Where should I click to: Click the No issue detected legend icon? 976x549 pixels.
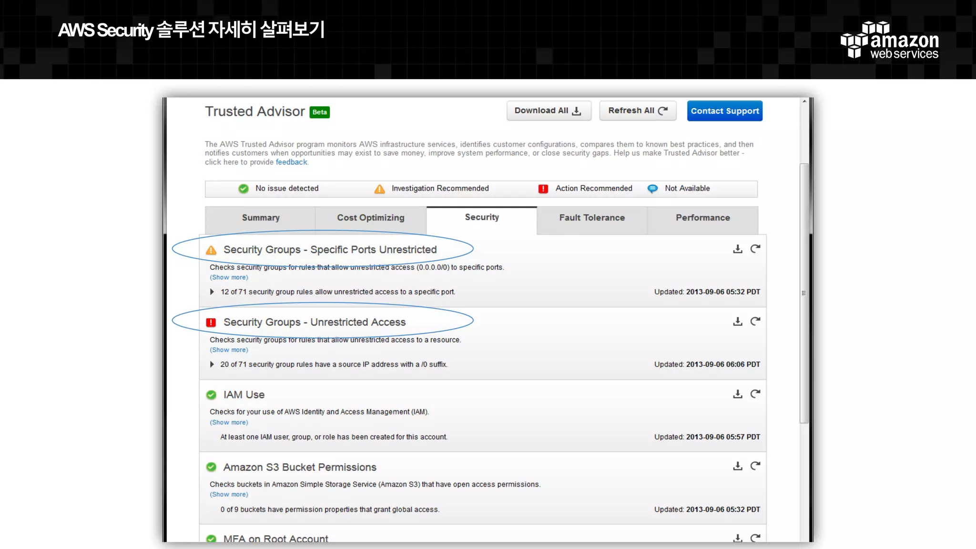click(x=244, y=189)
